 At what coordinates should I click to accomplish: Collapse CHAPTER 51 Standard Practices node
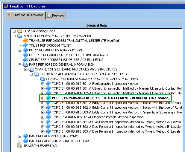(x=25, y=70)
